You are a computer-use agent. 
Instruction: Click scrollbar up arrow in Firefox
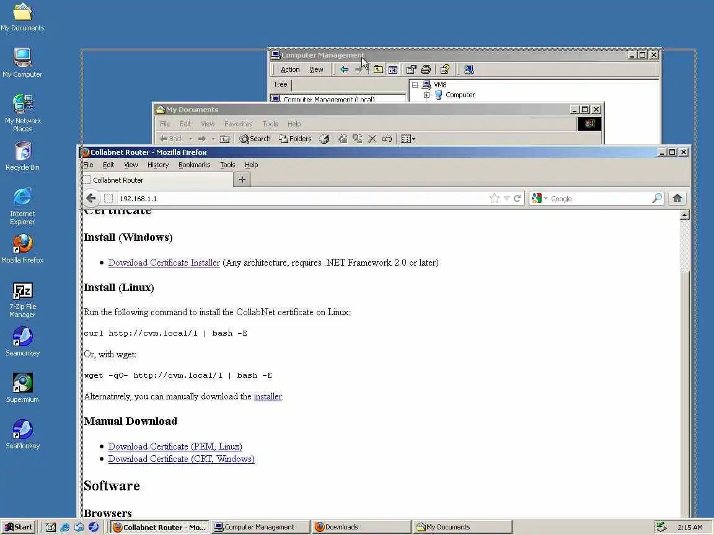coord(684,215)
